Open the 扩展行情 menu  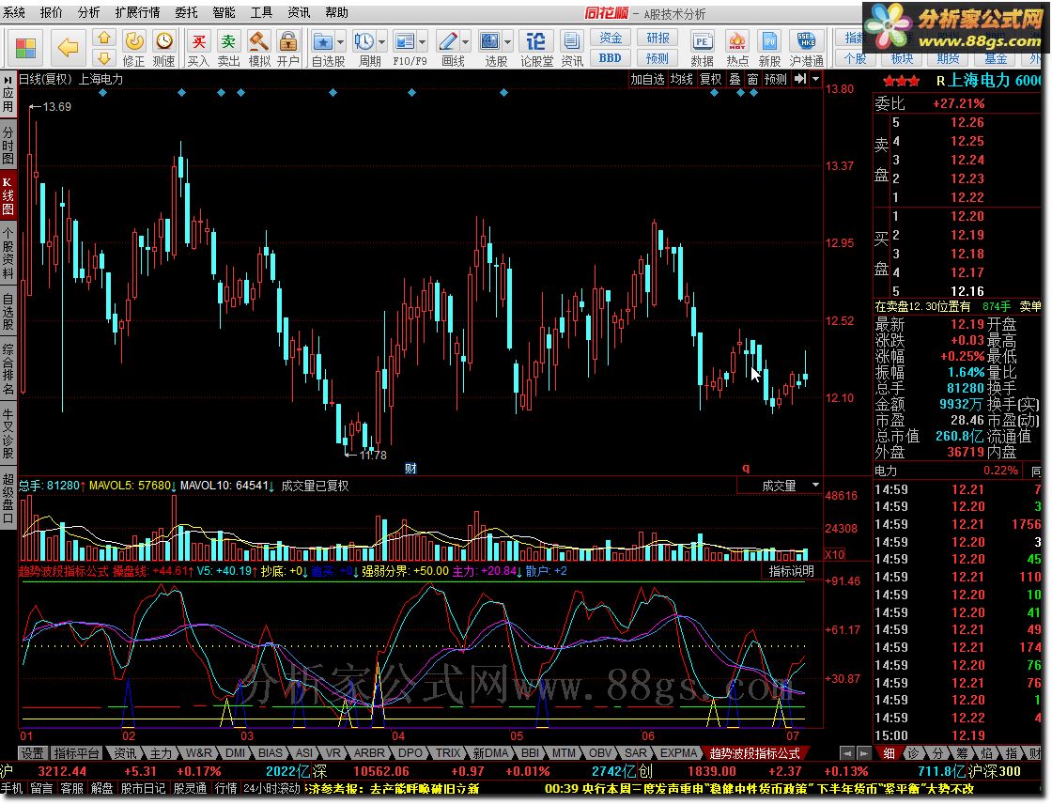tap(137, 12)
